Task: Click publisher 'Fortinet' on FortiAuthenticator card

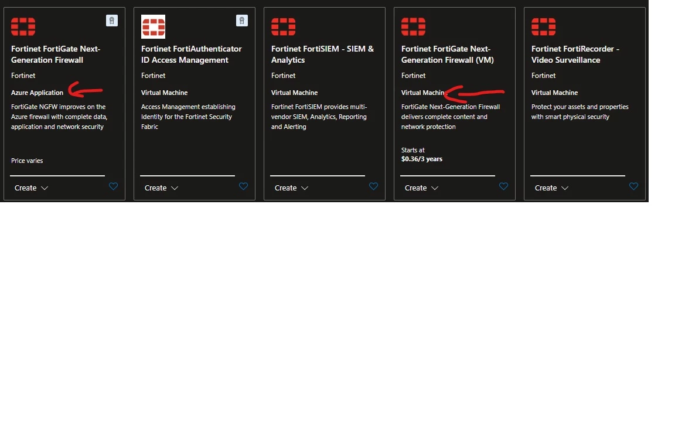Action: [154, 76]
